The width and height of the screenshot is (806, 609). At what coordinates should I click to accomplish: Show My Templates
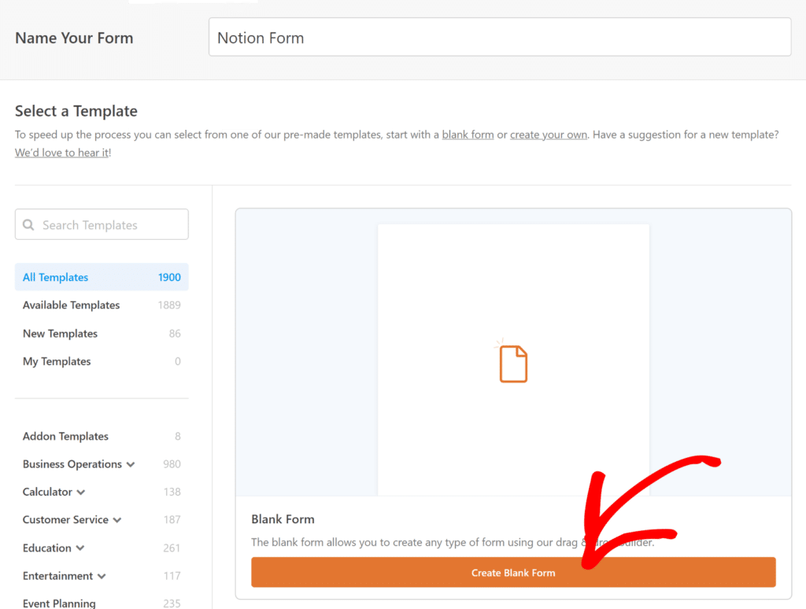(102, 361)
